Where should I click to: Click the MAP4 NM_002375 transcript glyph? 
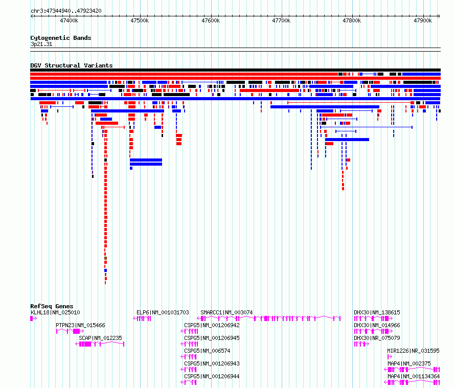(x=412, y=370)
